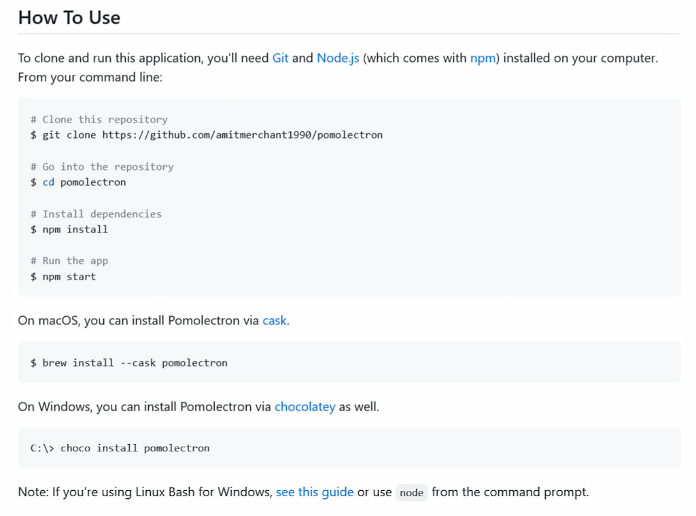Viewport: 696px width, 516px height.
Task: Click the "# Clone this repository" comment
Action: coord(99,120)
